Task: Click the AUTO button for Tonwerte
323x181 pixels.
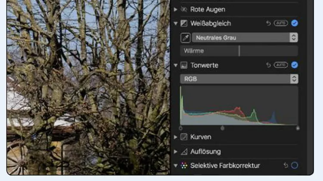Action: 281,65
